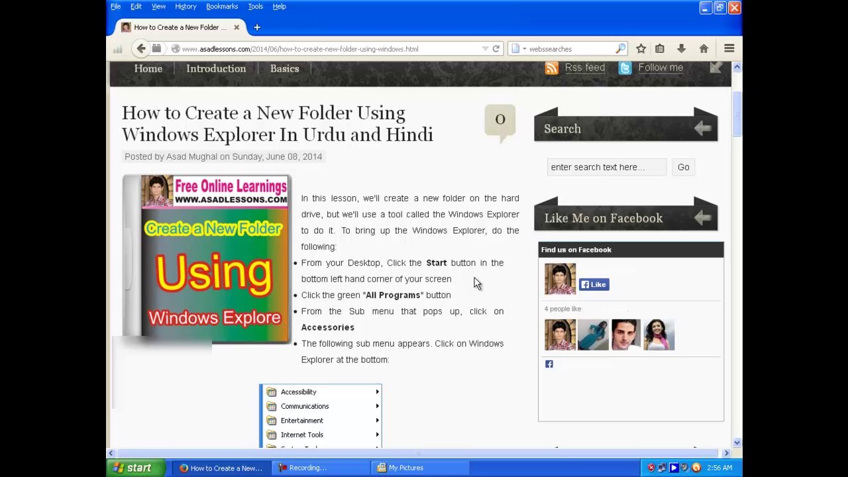Open the Help menu

279,7
